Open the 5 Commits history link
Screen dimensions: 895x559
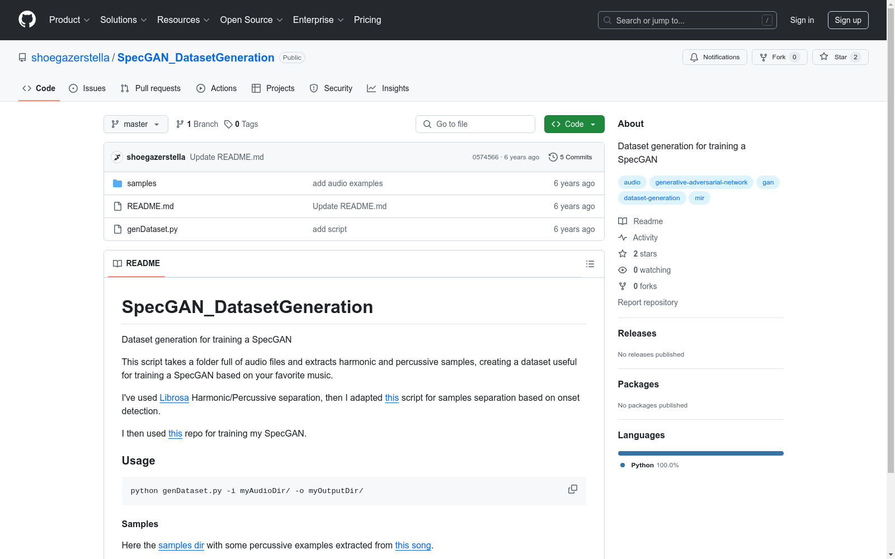(571, 157)
